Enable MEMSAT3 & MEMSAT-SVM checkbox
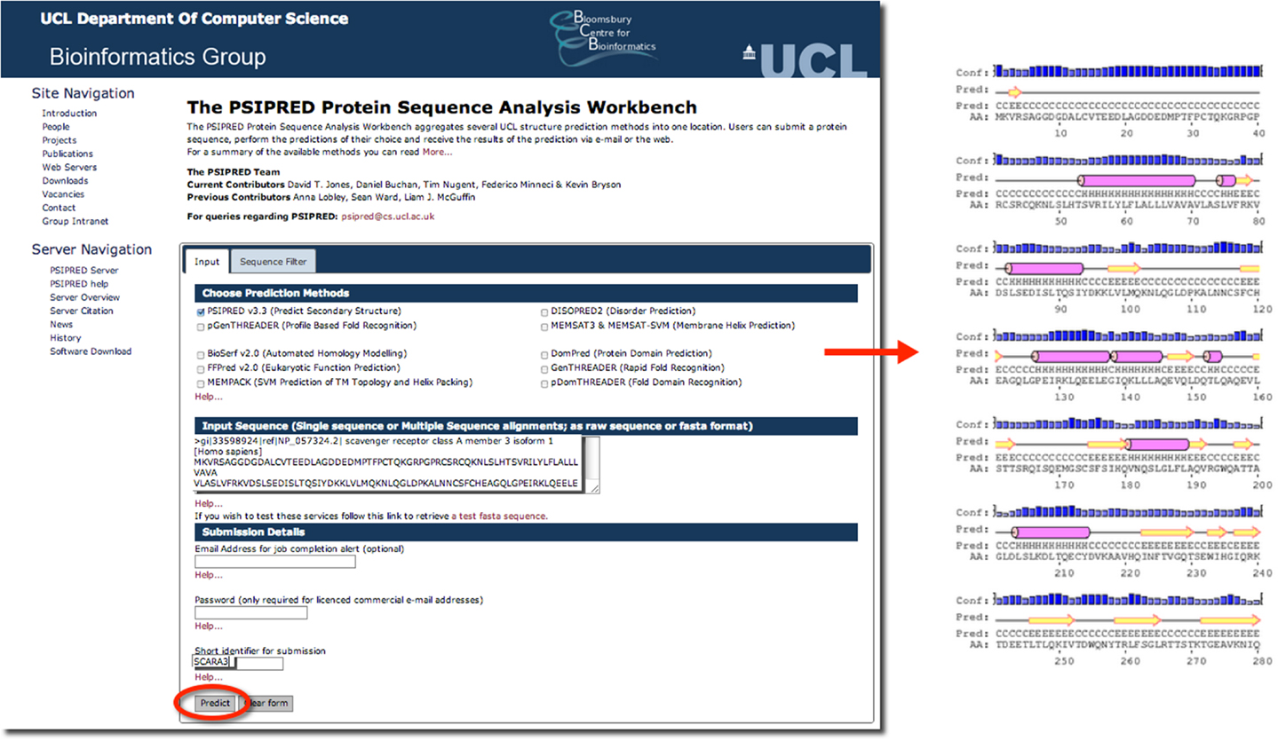The width and height of the screenshot is (1278, 741). point(544,327)
